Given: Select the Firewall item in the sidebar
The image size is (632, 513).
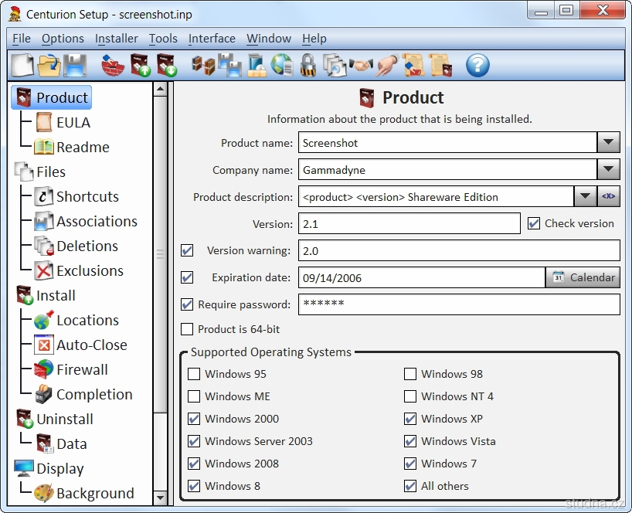Looking at the screenshot, I should click(82, 369).
